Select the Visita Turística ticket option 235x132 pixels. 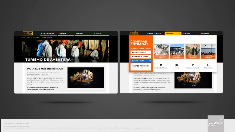coord(141,52)
